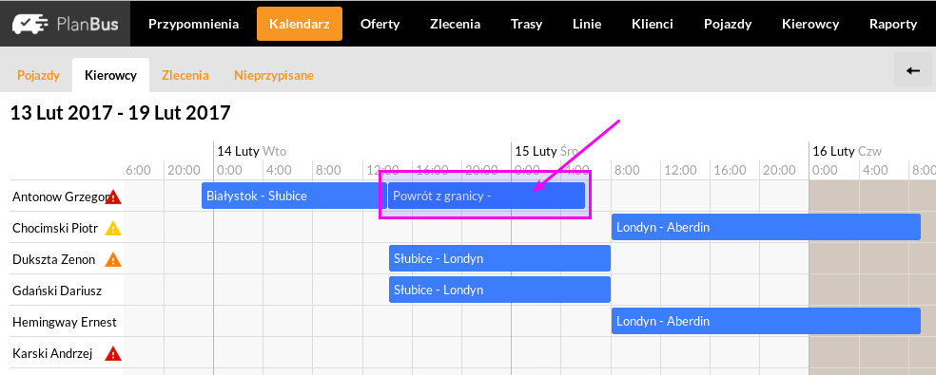Open Gdański Dariusz's Słubice - Londyn trip
936x375 pixels.
tap(499, 290)
